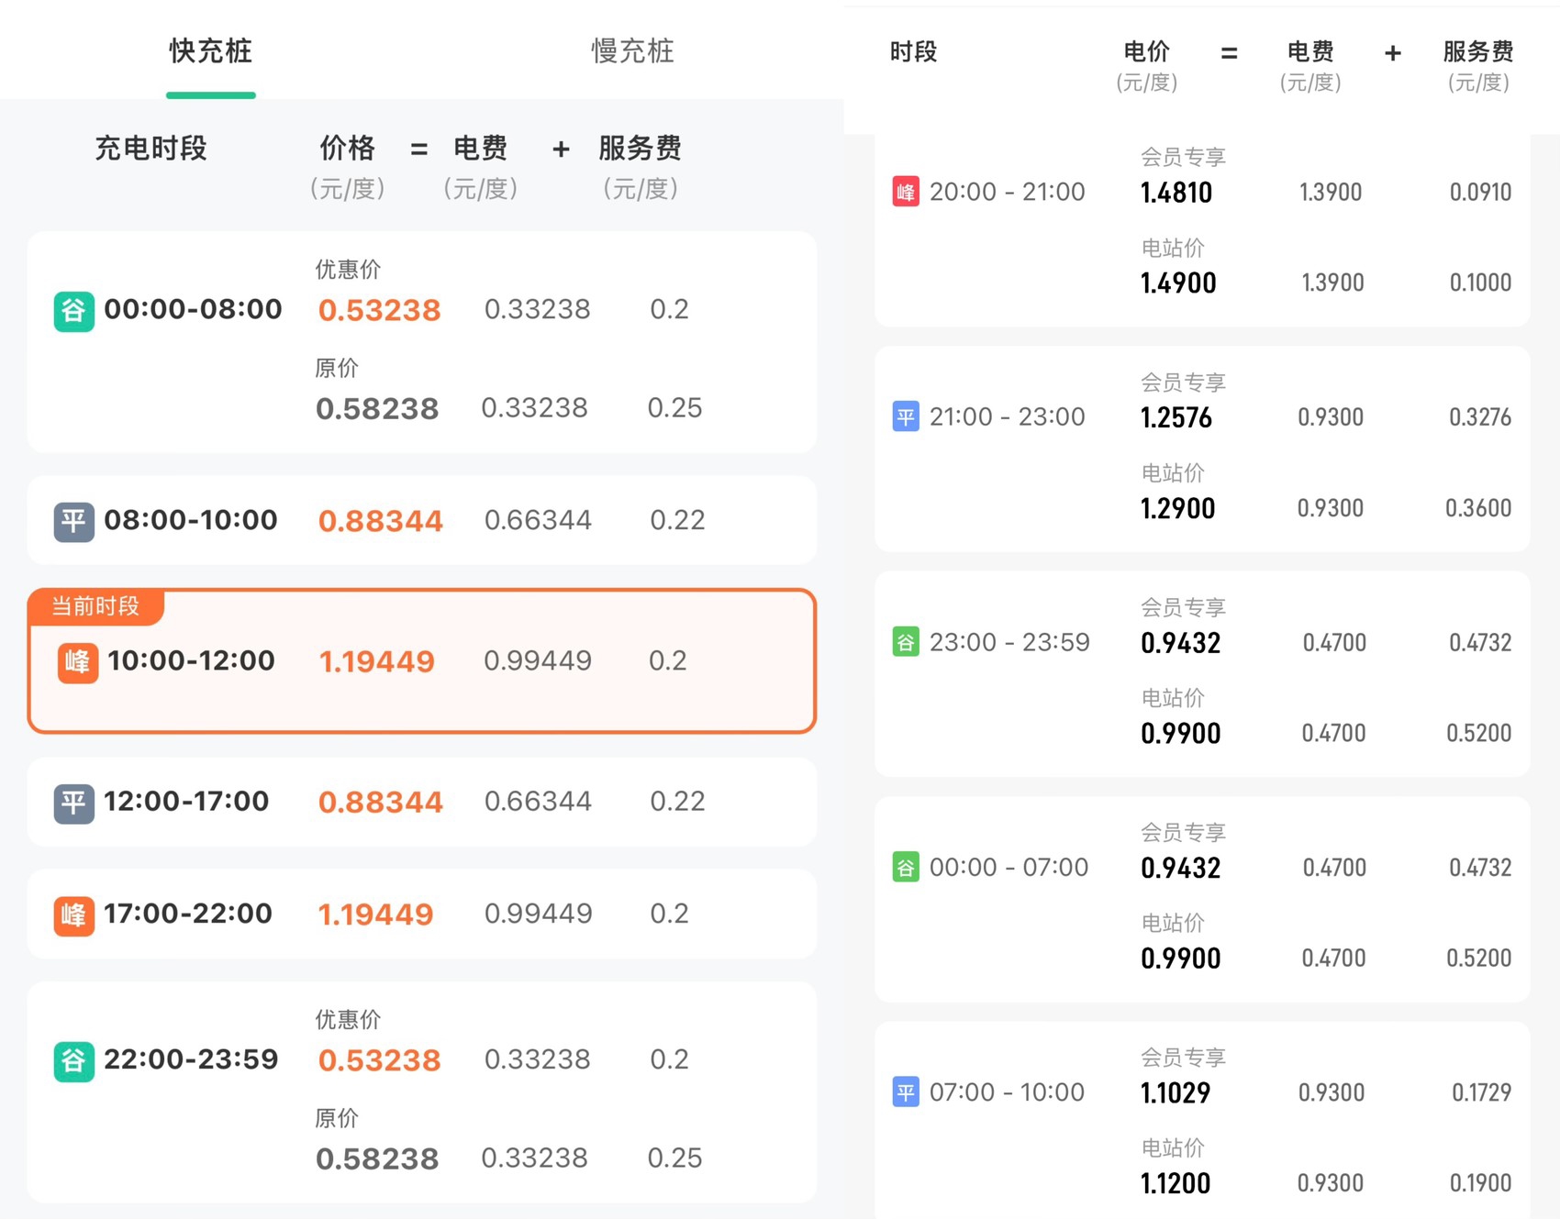Select the 当前时段 badge on highlighted row
The height and width of the screenshot is (1219, 1560).
[x=95, y=606]
